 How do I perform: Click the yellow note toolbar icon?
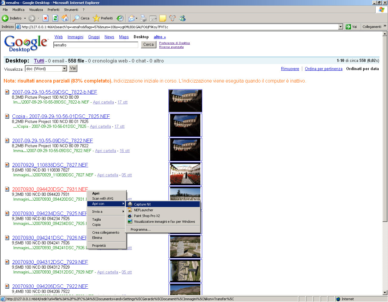tap(163, 18)
